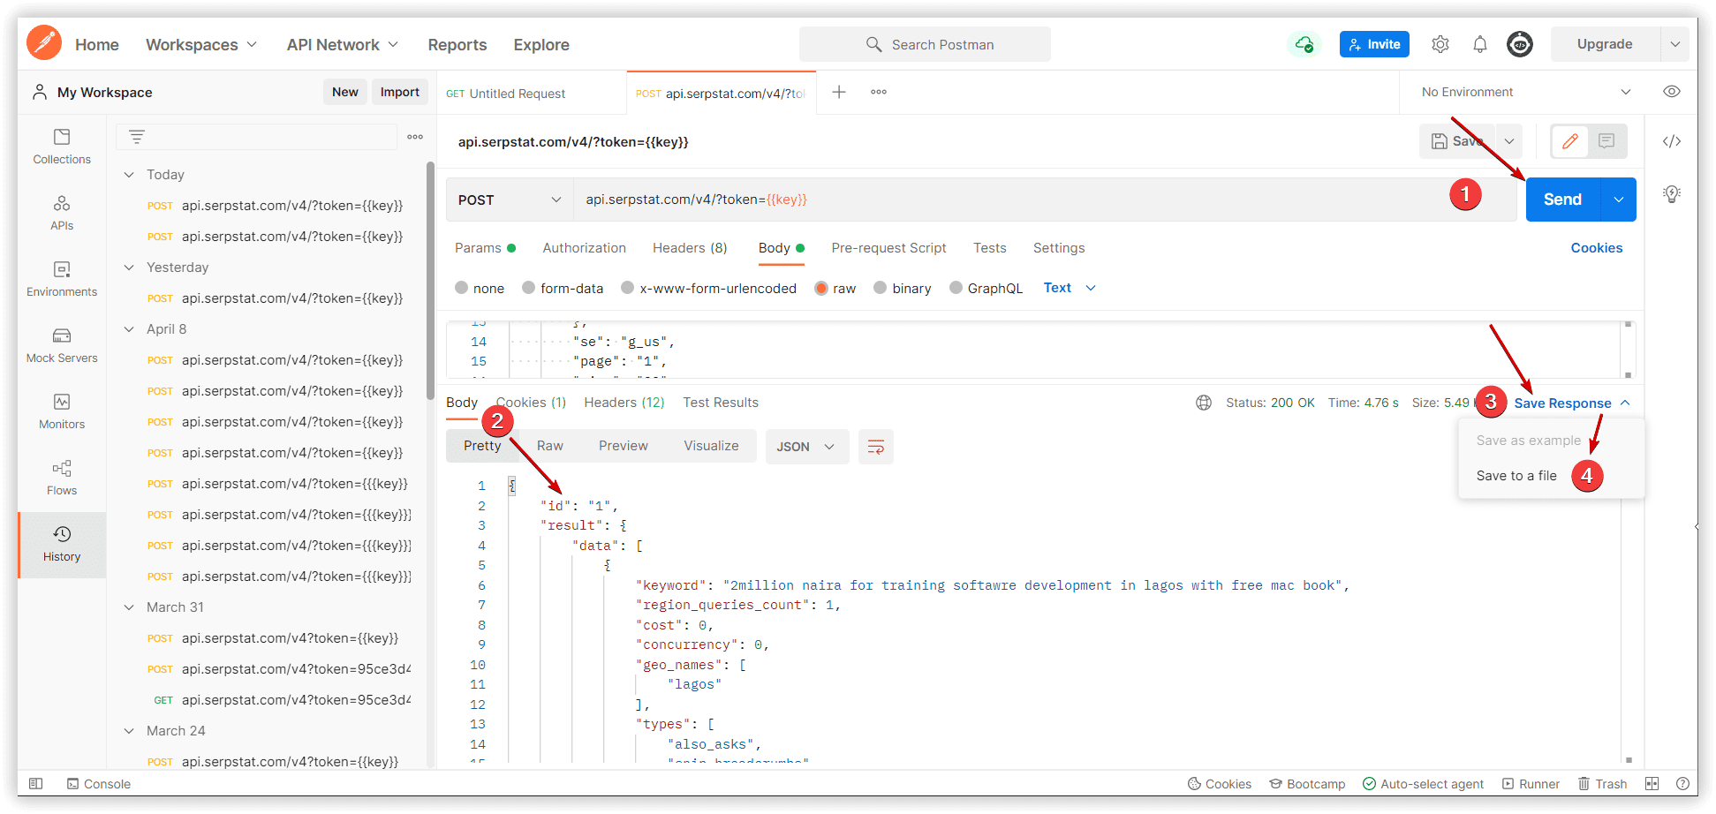Collapse the Today history group
Viewport: 1716px width, 814px height.
(129, 175)
